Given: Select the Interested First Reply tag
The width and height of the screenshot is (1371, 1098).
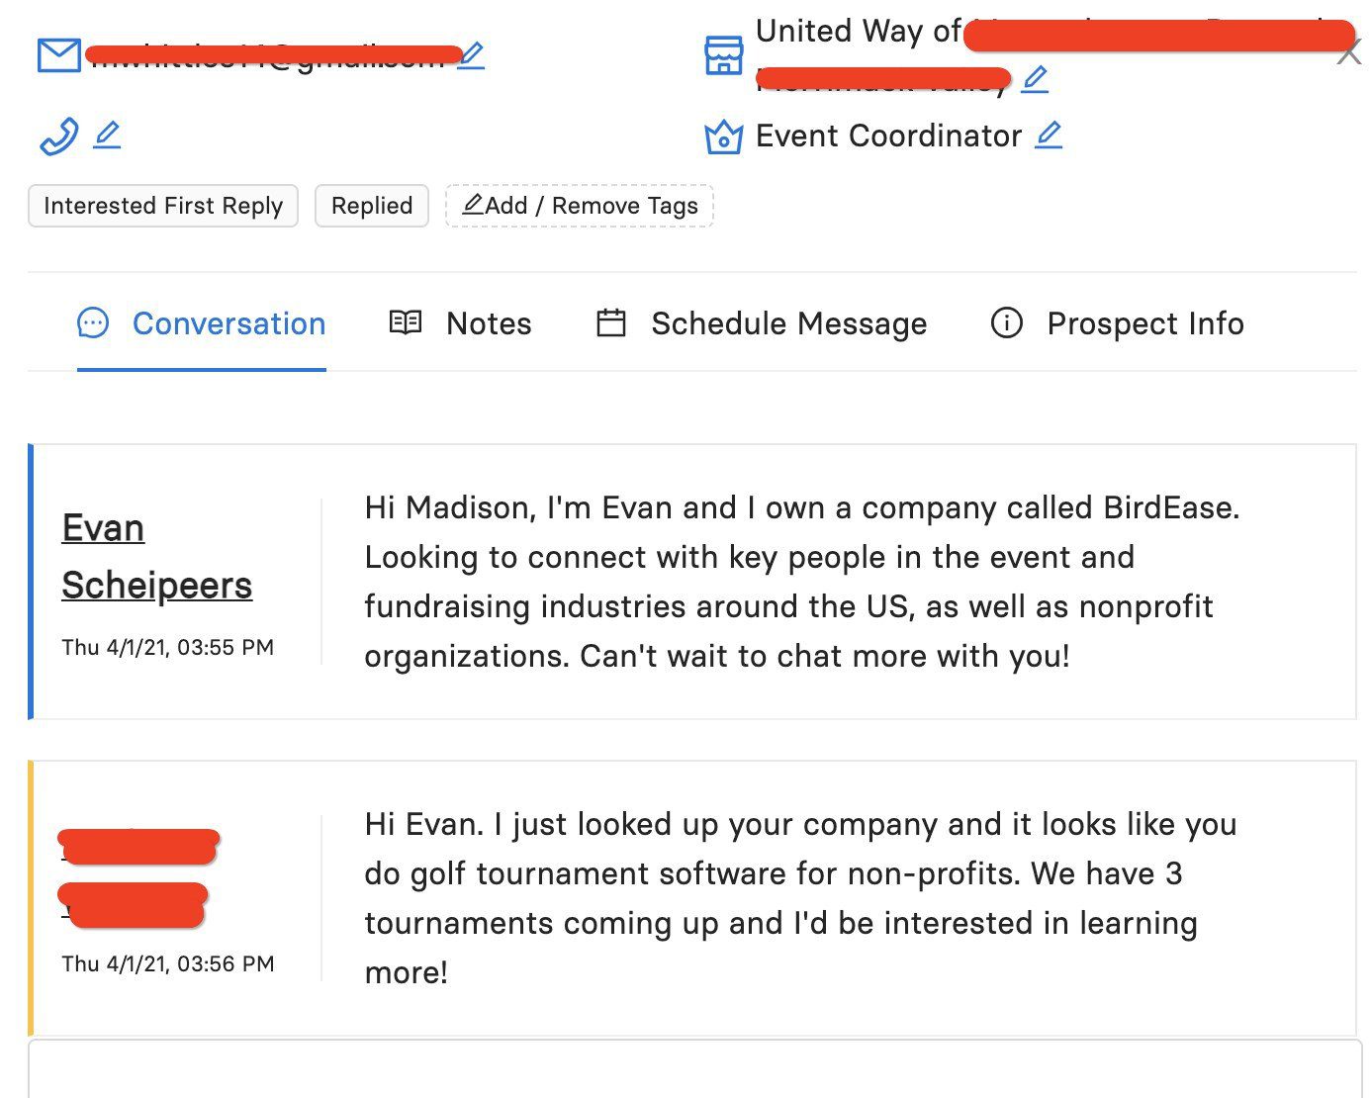Looking at the screenshot, I should 163,206.
